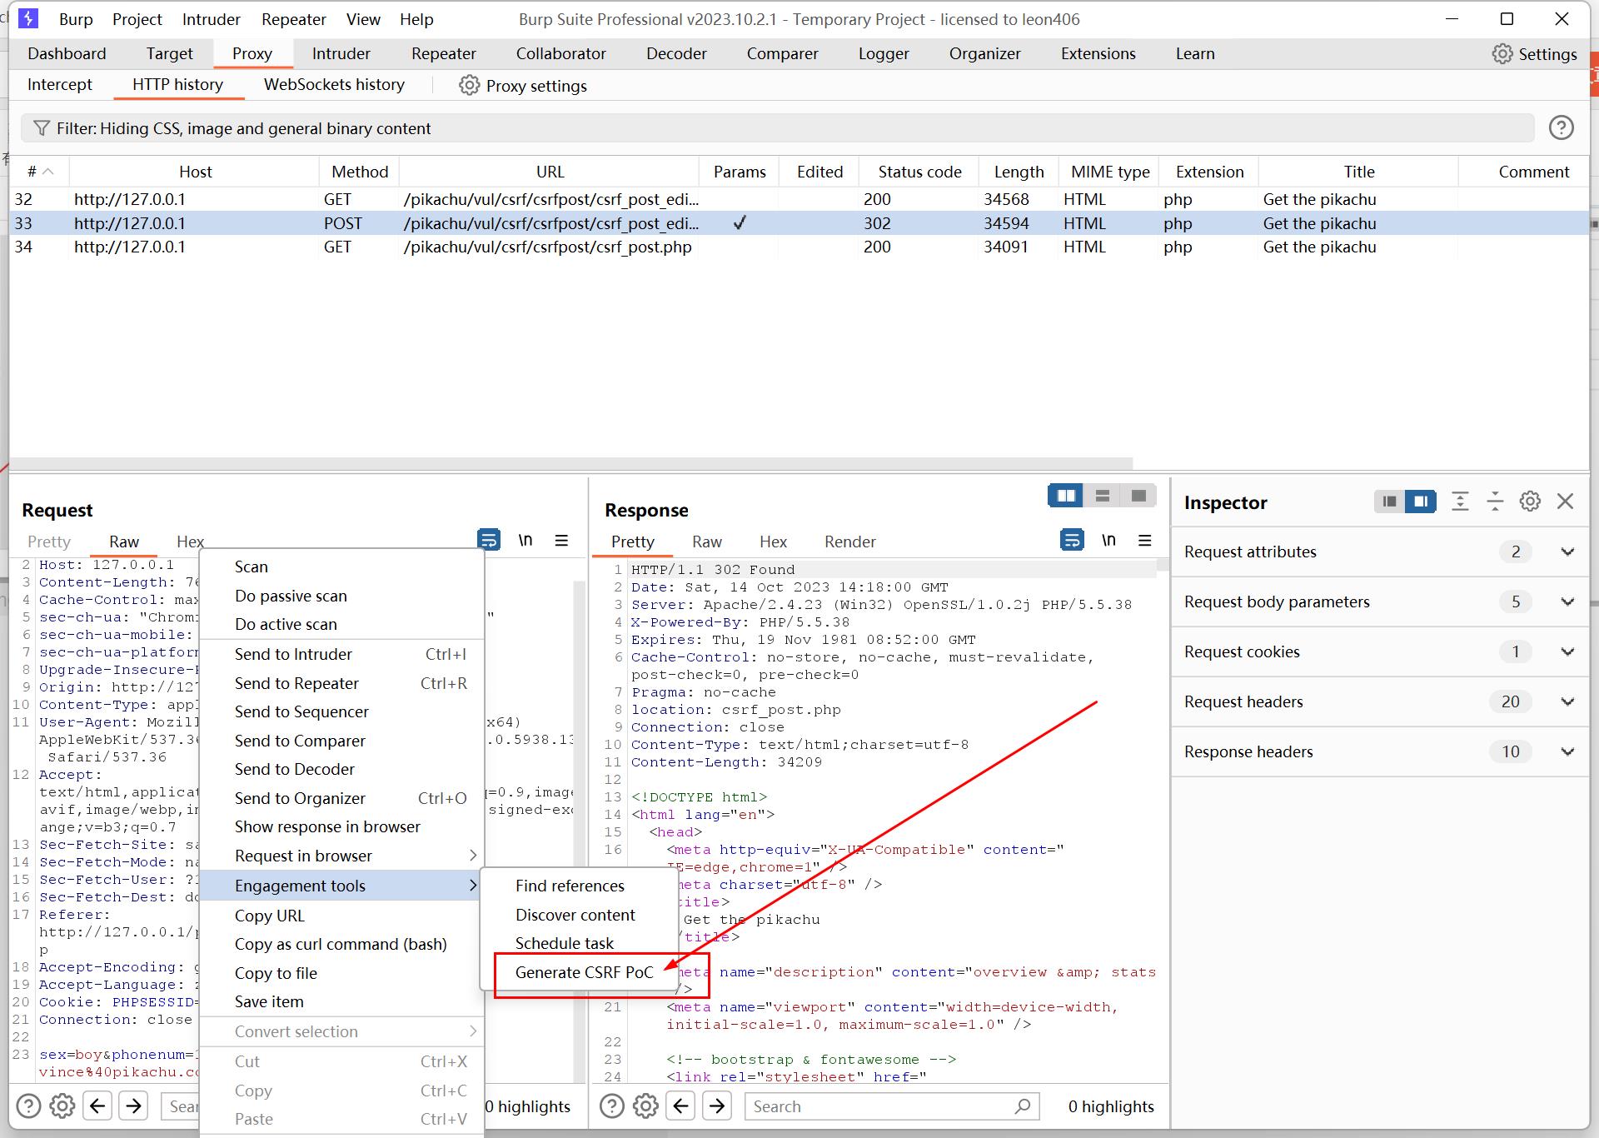Select Inspector second layout icon (highlighted)
Image resolution: width=1599 pixels, height=1138 pixels.
click(1421, 502)
